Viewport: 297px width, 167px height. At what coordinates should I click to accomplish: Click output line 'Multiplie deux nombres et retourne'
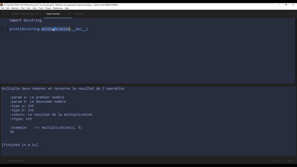(63, 89)
